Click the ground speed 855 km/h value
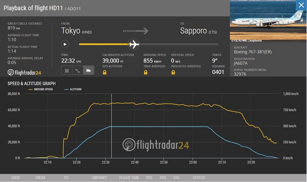The image size is (307, 182). point(152,61)
